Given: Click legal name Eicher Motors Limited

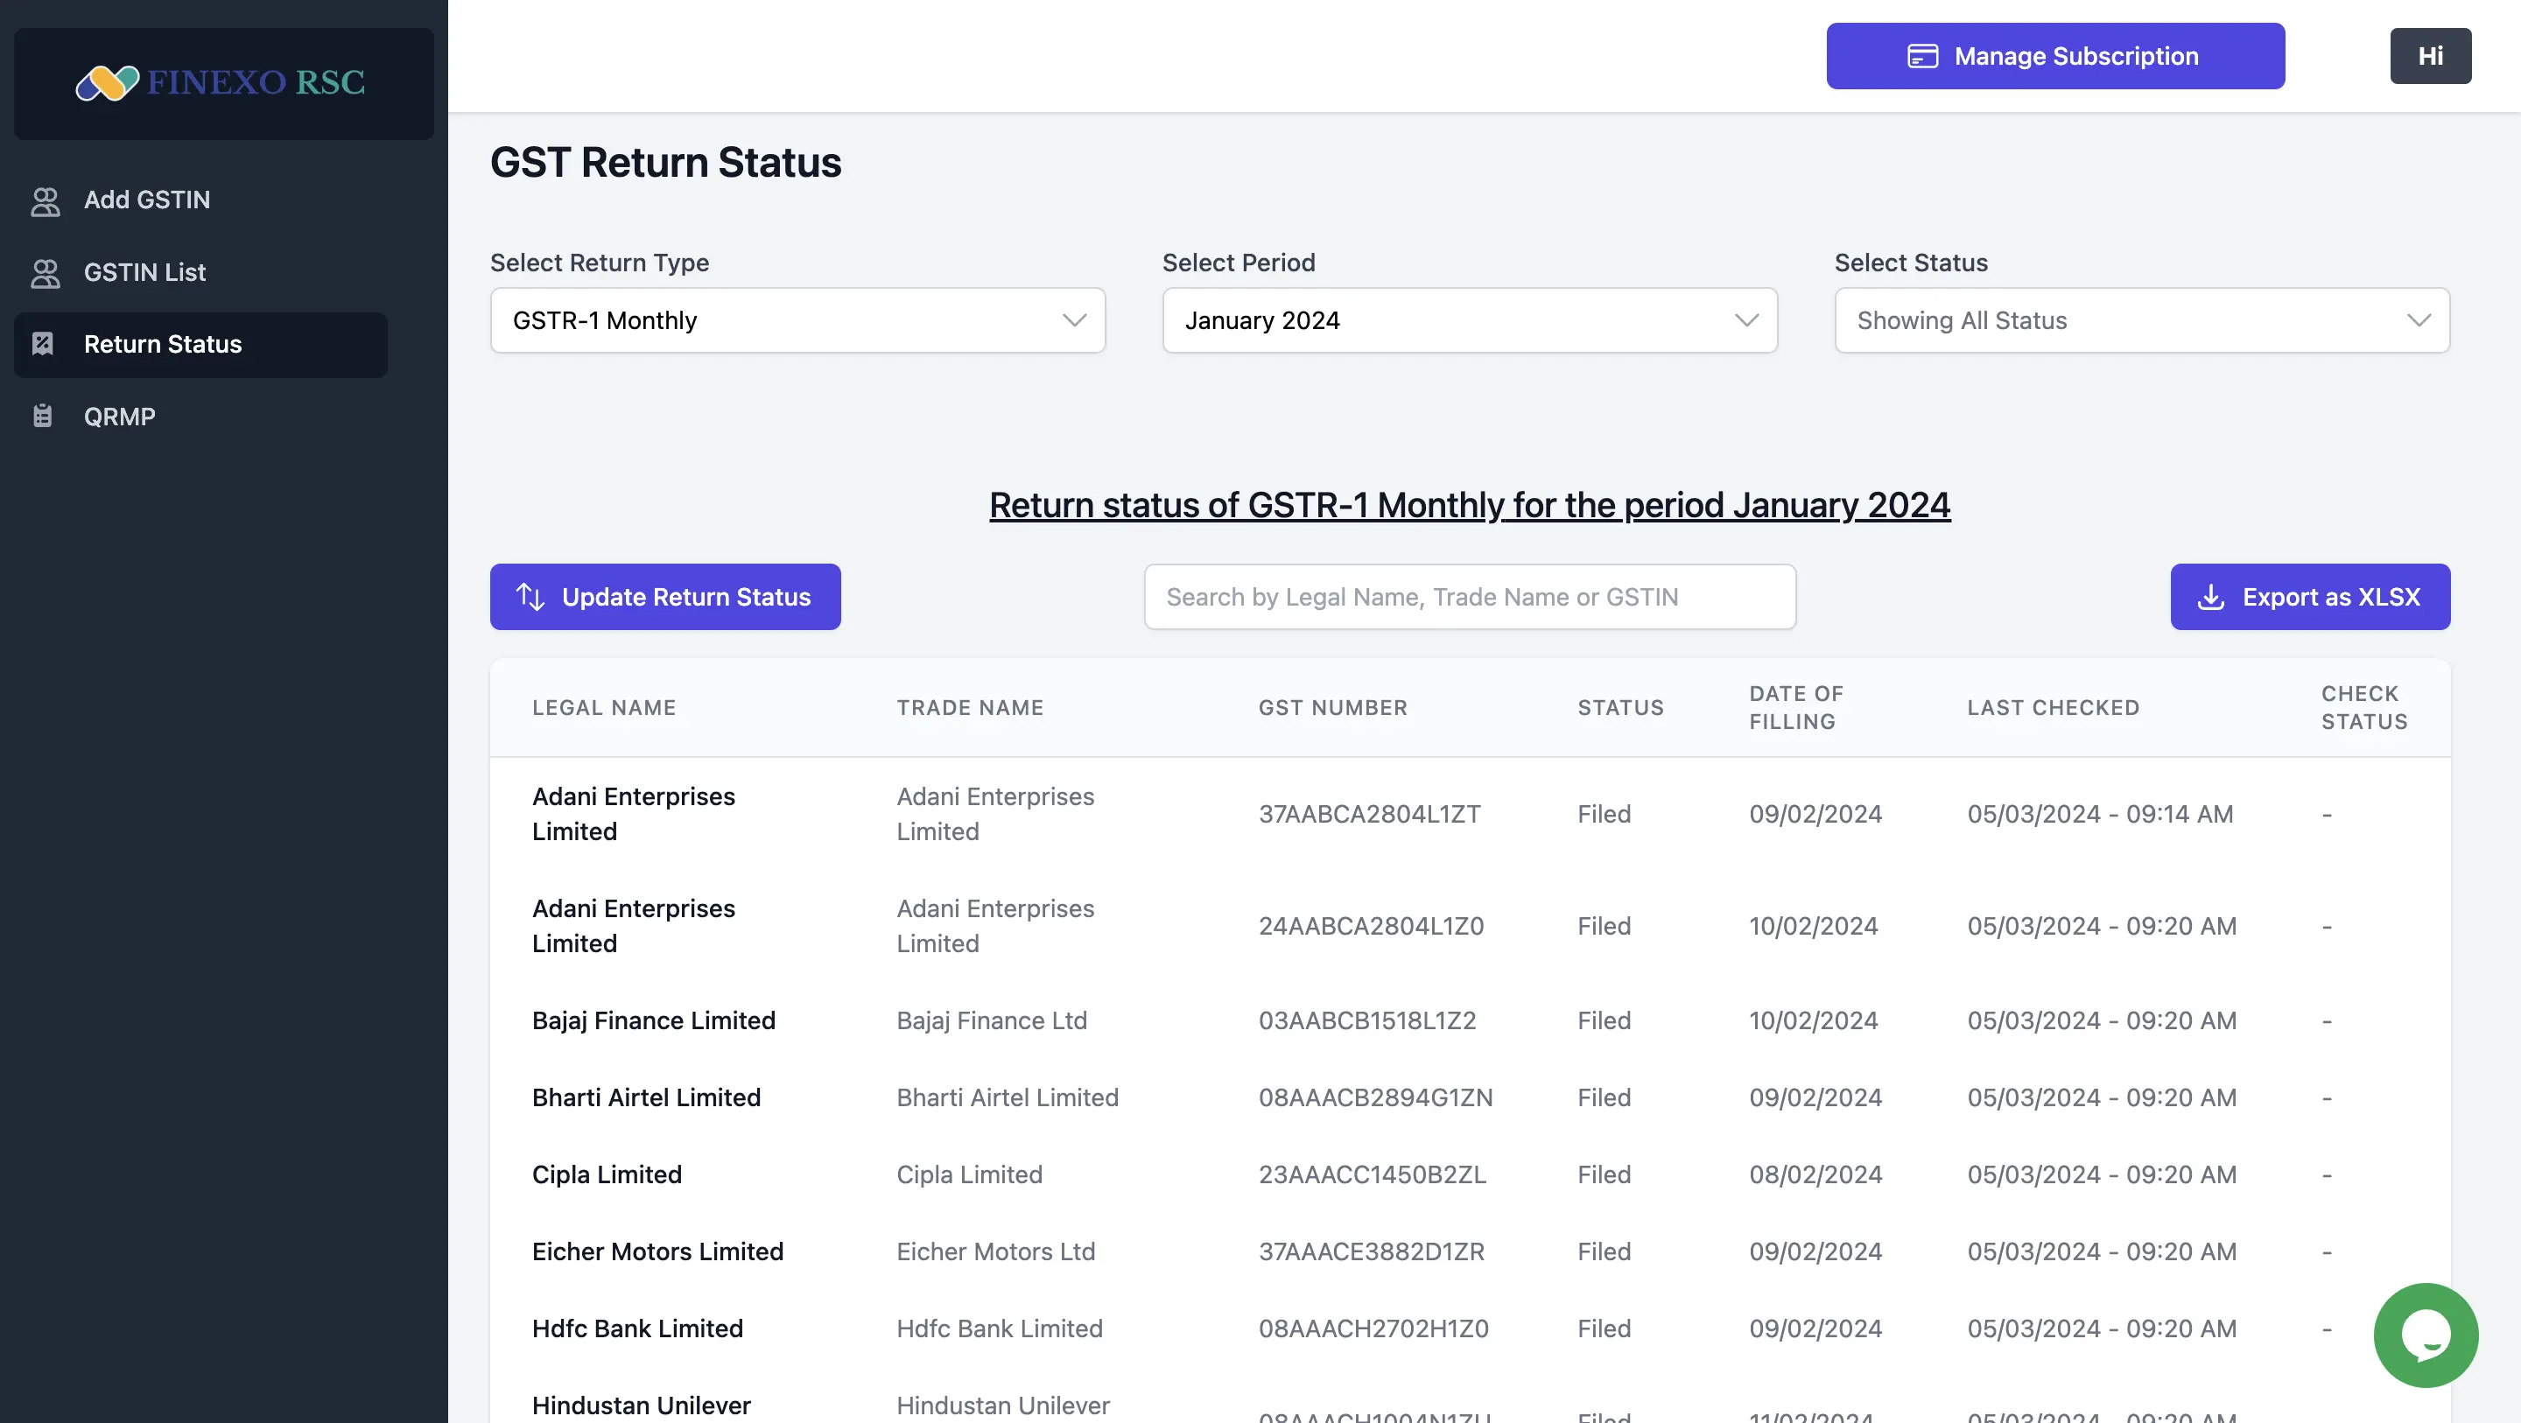Looking at the screenshot, I should click(x=657, y=1251).
